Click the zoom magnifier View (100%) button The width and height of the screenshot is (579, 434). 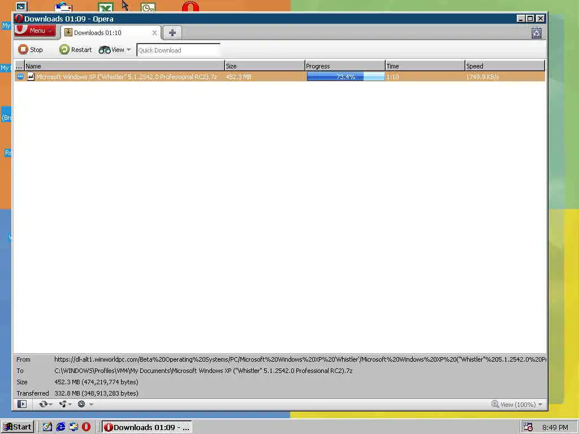pos(513,405)
